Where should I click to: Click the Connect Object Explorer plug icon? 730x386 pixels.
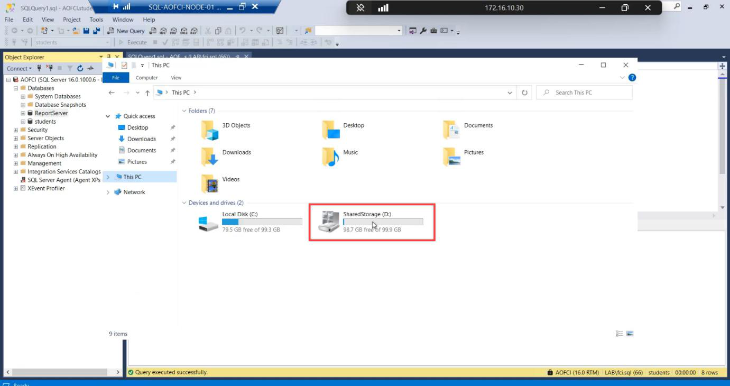pos(39,68)
